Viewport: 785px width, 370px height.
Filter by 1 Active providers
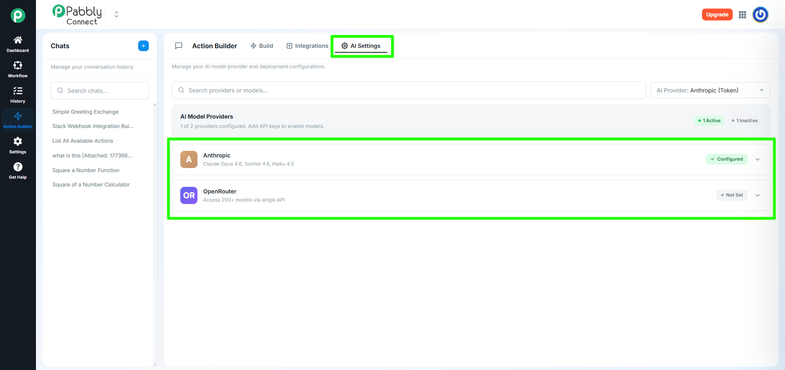[x=709, y=121]
